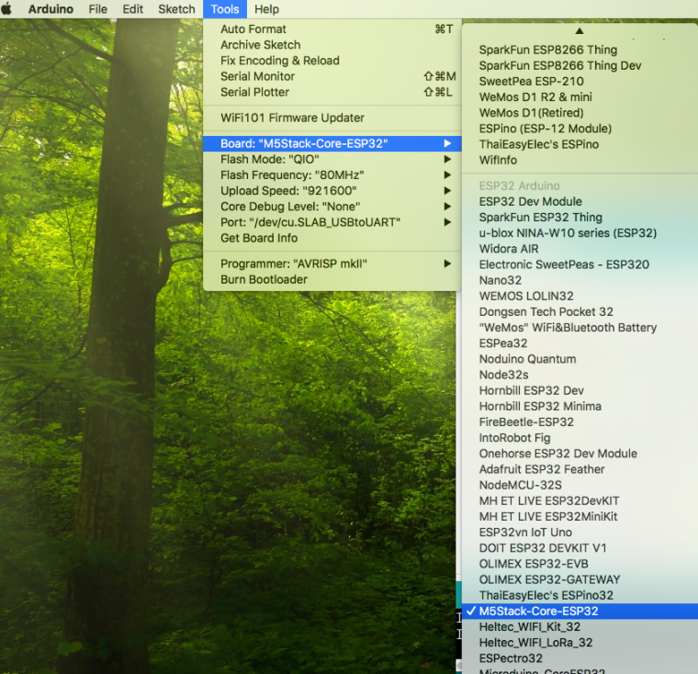
Task: Select ESP32 Dev Module board
Action: 580,202
